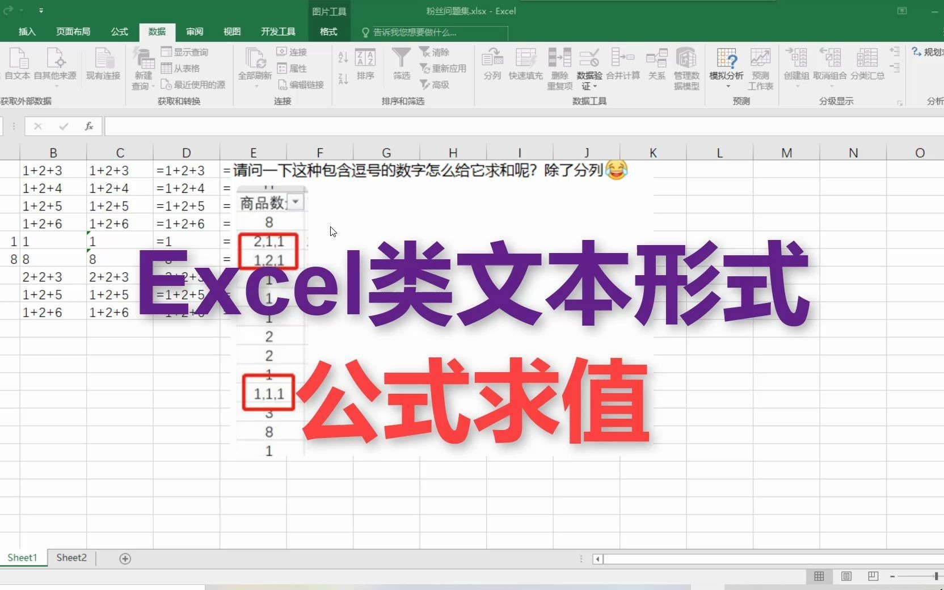Click horizontal scrollbar left arrow
Viewport: 944px width, 590px height.
click(597, 559)
